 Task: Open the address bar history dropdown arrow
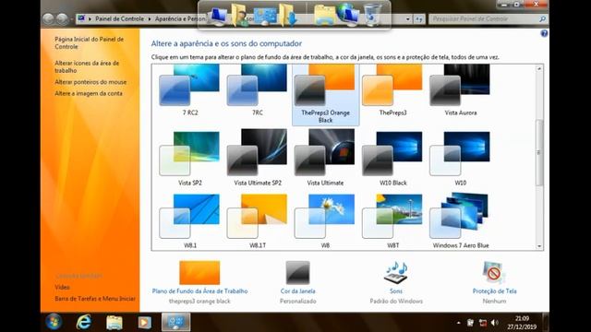tap(408, 18)
